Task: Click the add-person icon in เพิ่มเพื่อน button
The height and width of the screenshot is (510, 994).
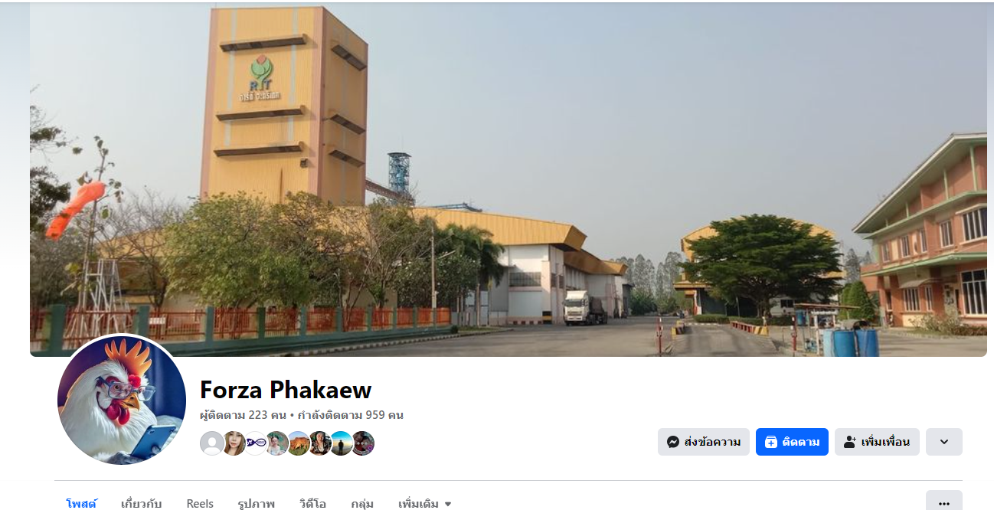Action: pyautogui.click(x=849, y=442)
